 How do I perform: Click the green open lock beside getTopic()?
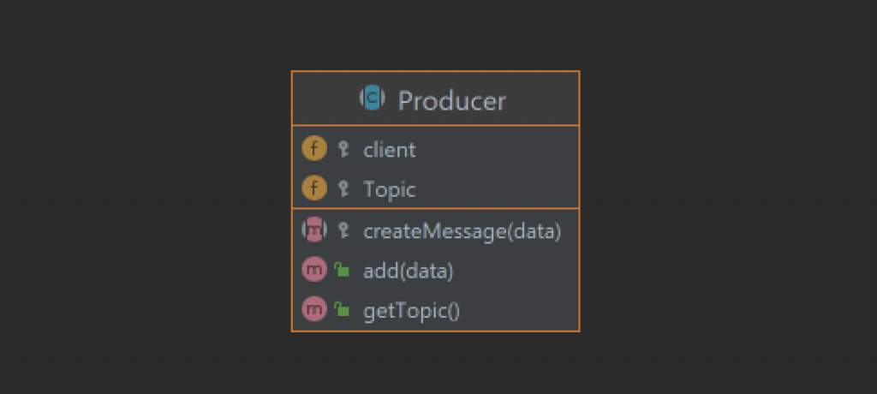tap(342, 309)
